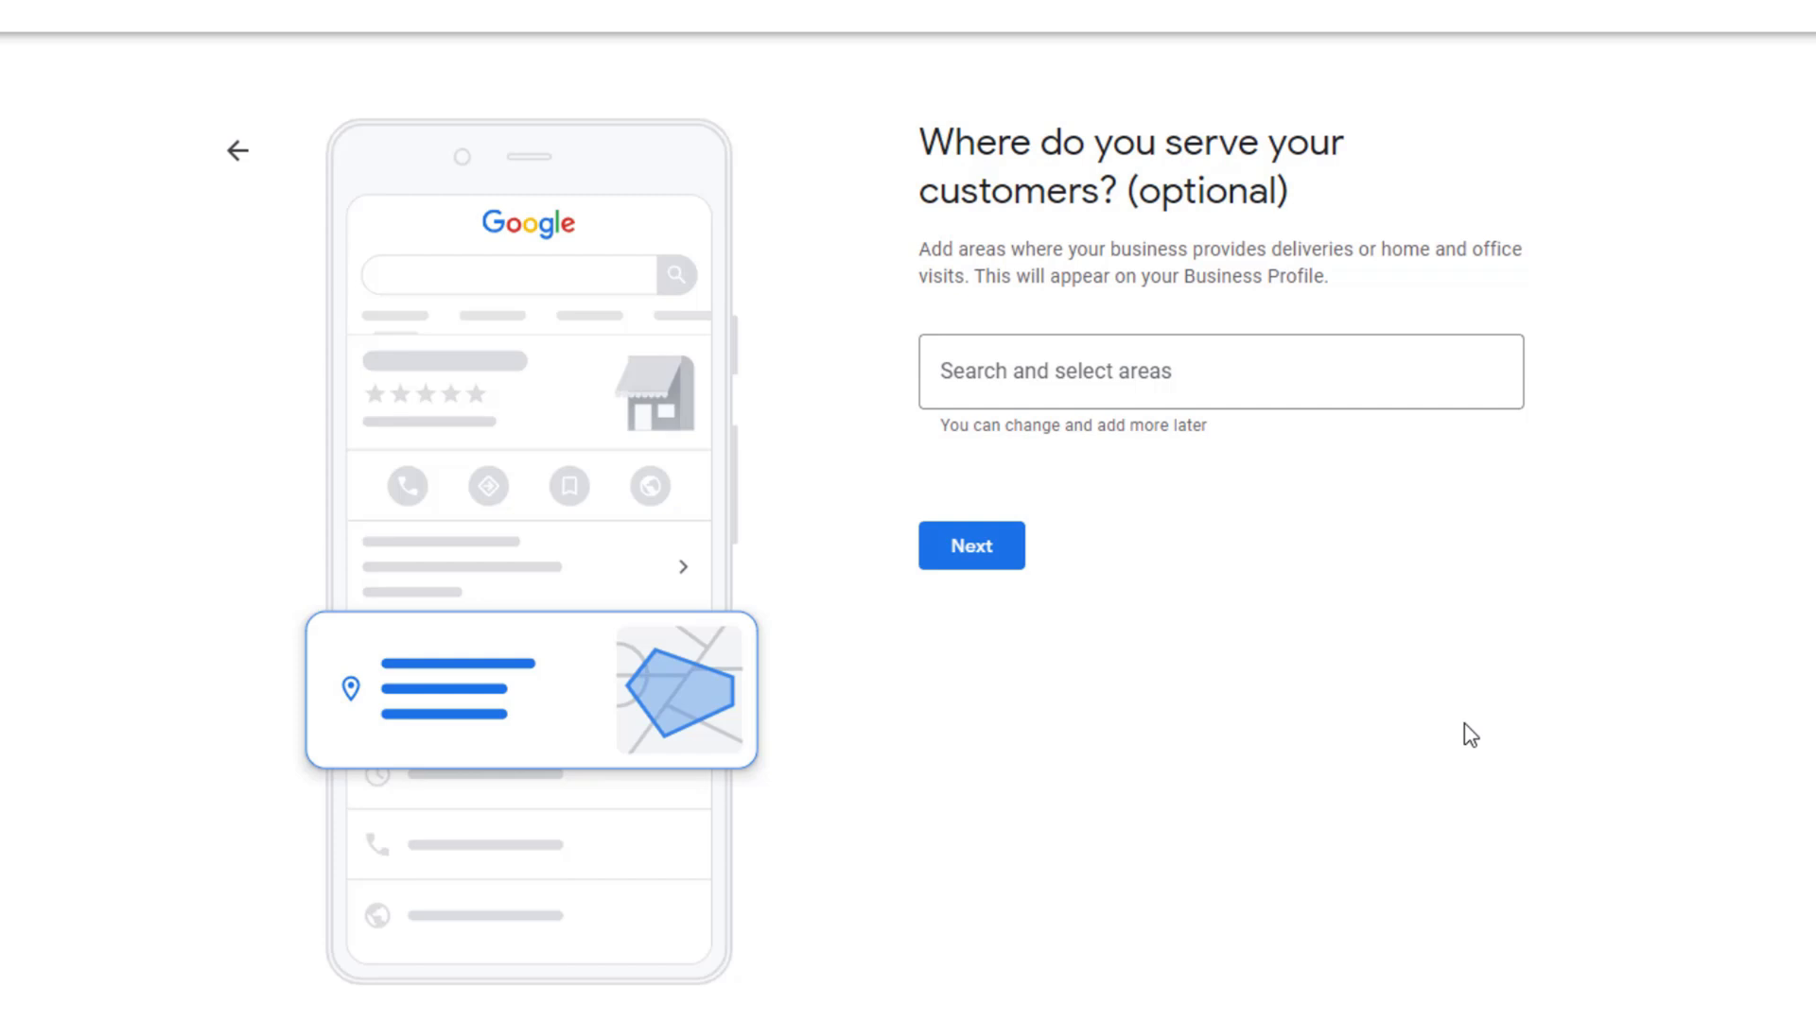Click the location pin icon in service area card
This screenshot has height=1021, width=1816.
coord(351,689)
